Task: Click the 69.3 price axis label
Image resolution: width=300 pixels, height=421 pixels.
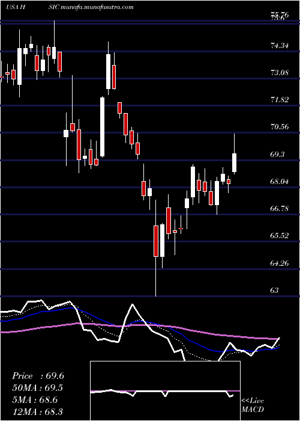Action: (278, 155)
